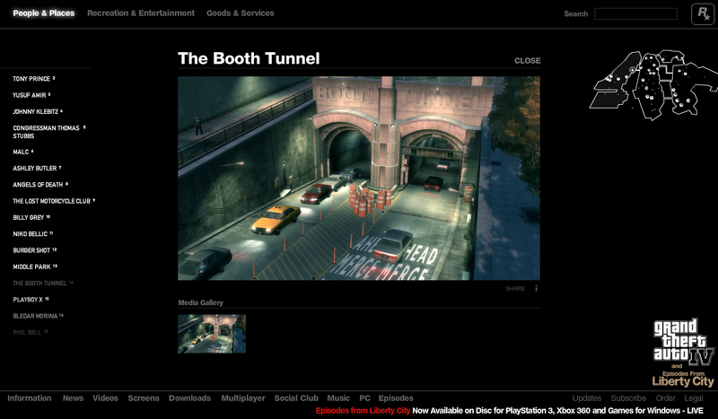The image size is (718, 419).
Task: Click the SHARE link below the image
Action: [x=515, y=289]
